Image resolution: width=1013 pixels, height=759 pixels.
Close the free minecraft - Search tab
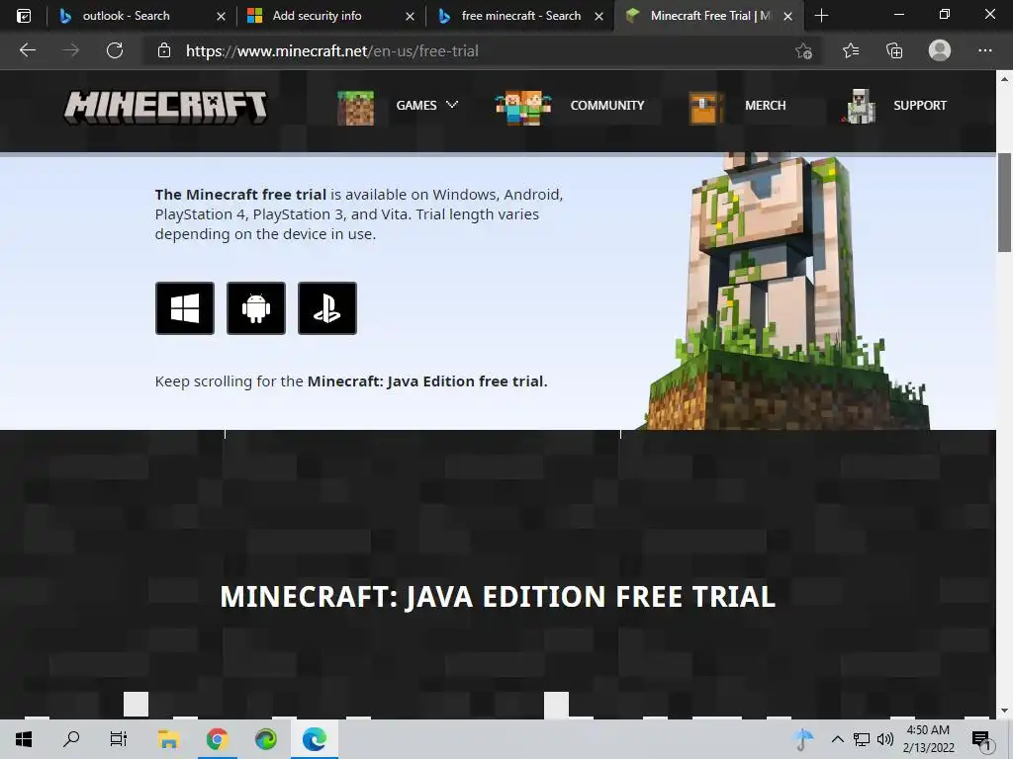click(x=599, y=16)
